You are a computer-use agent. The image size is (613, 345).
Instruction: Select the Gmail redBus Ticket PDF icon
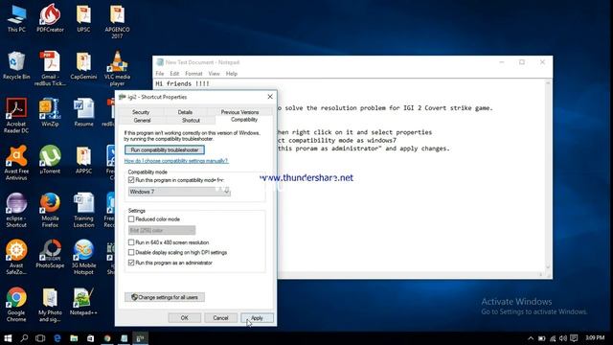point(50,69)
